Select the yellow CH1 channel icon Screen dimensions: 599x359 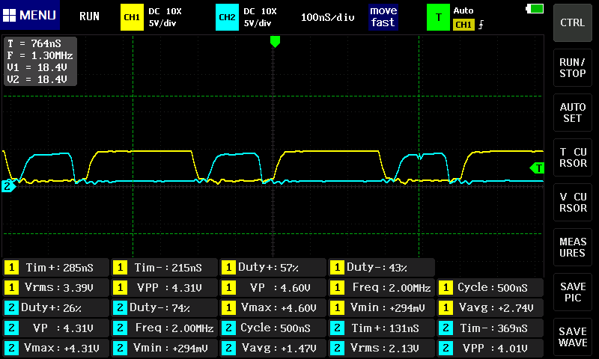[132, 17]
